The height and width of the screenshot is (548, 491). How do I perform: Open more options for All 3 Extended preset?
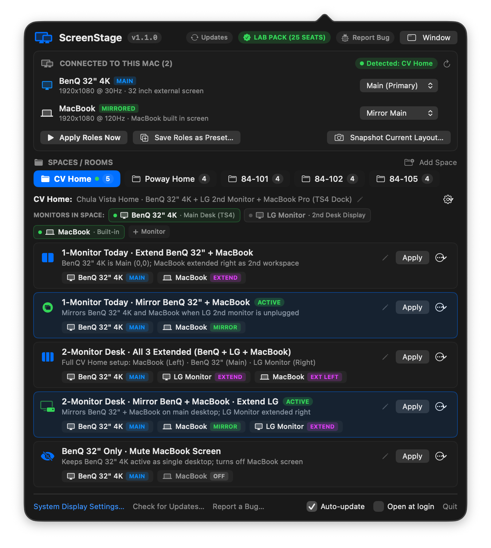pos(441,357)
